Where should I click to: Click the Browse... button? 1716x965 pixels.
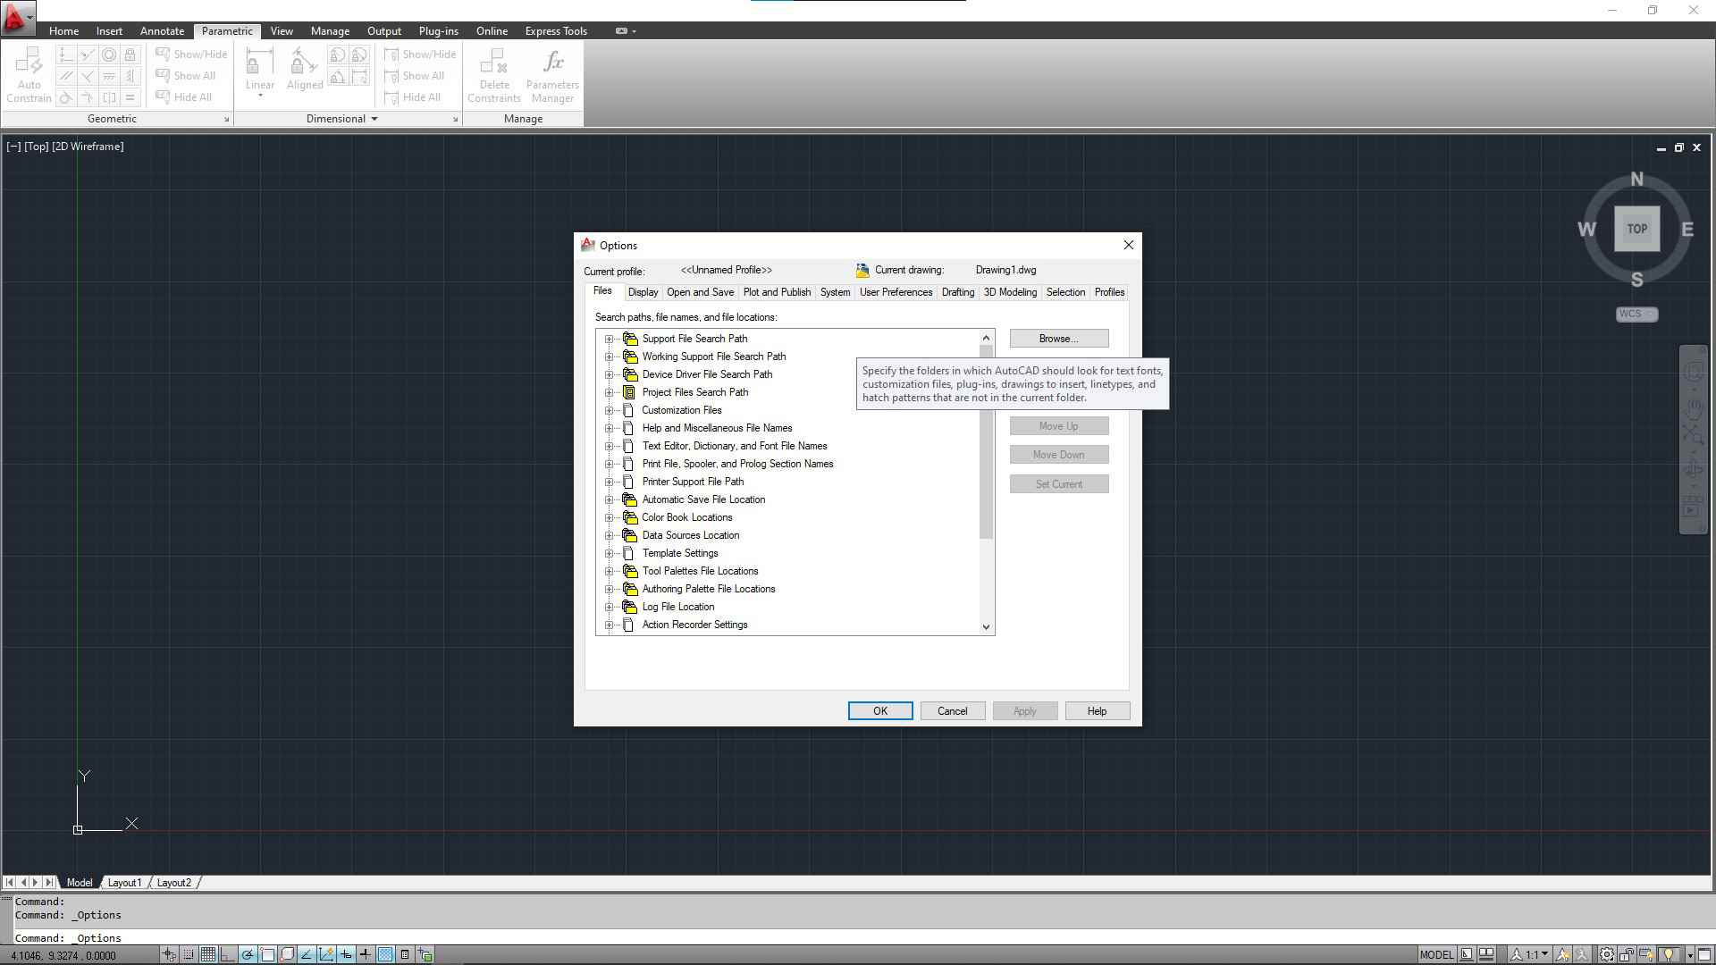1058,339
